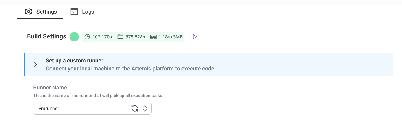Click the clock icon beside 107.170s
Screen dimensions: 402x129
point(87,37)
